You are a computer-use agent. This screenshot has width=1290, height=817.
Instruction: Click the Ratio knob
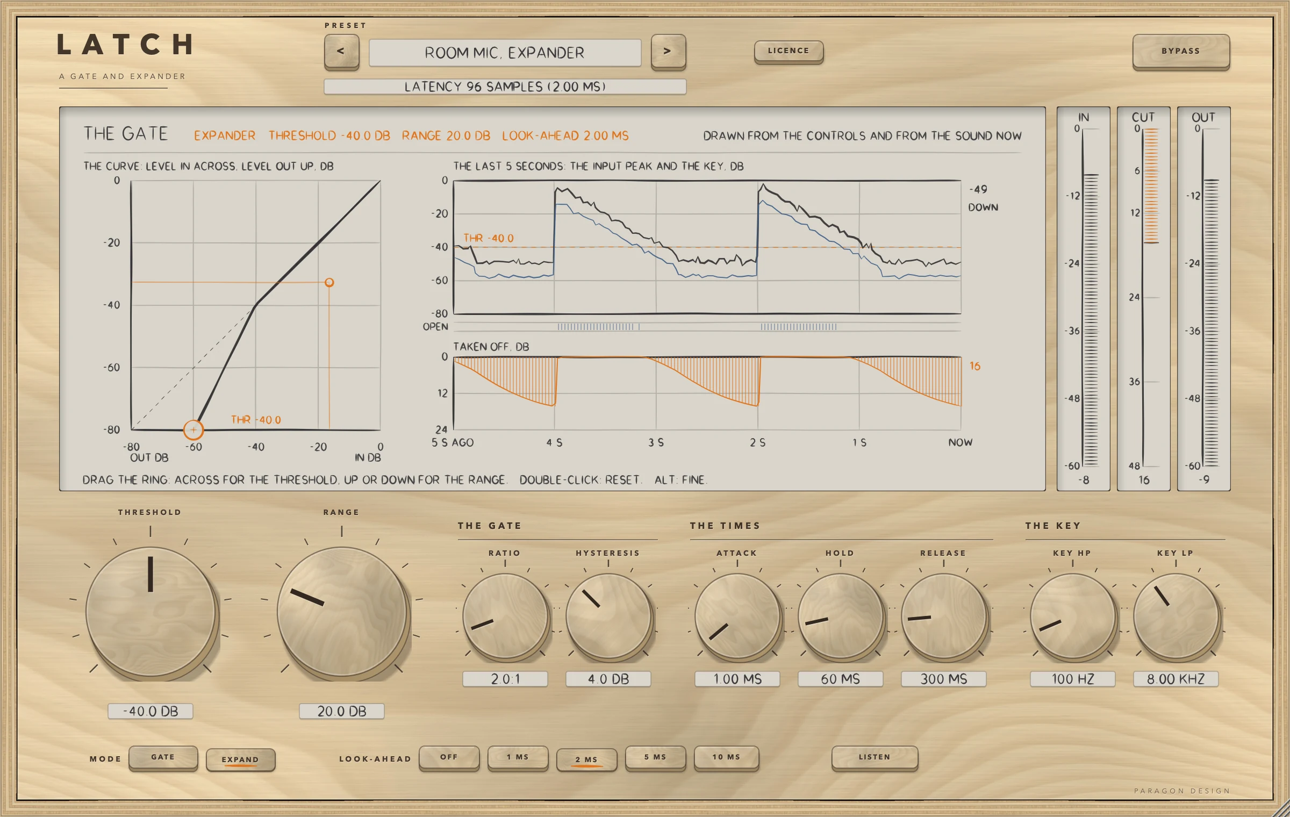tap(505, 616)
